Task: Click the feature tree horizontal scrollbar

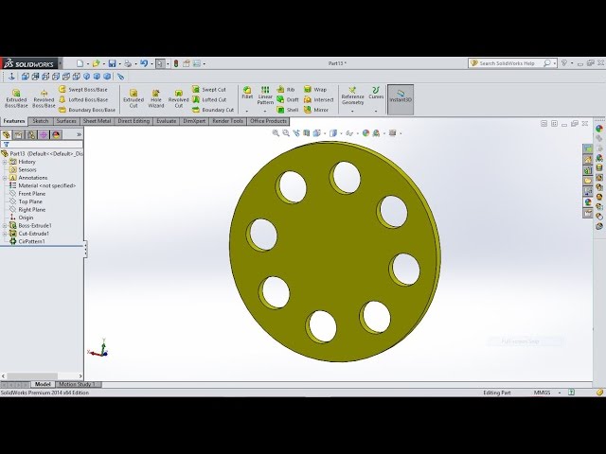Action: pos(42,376)
